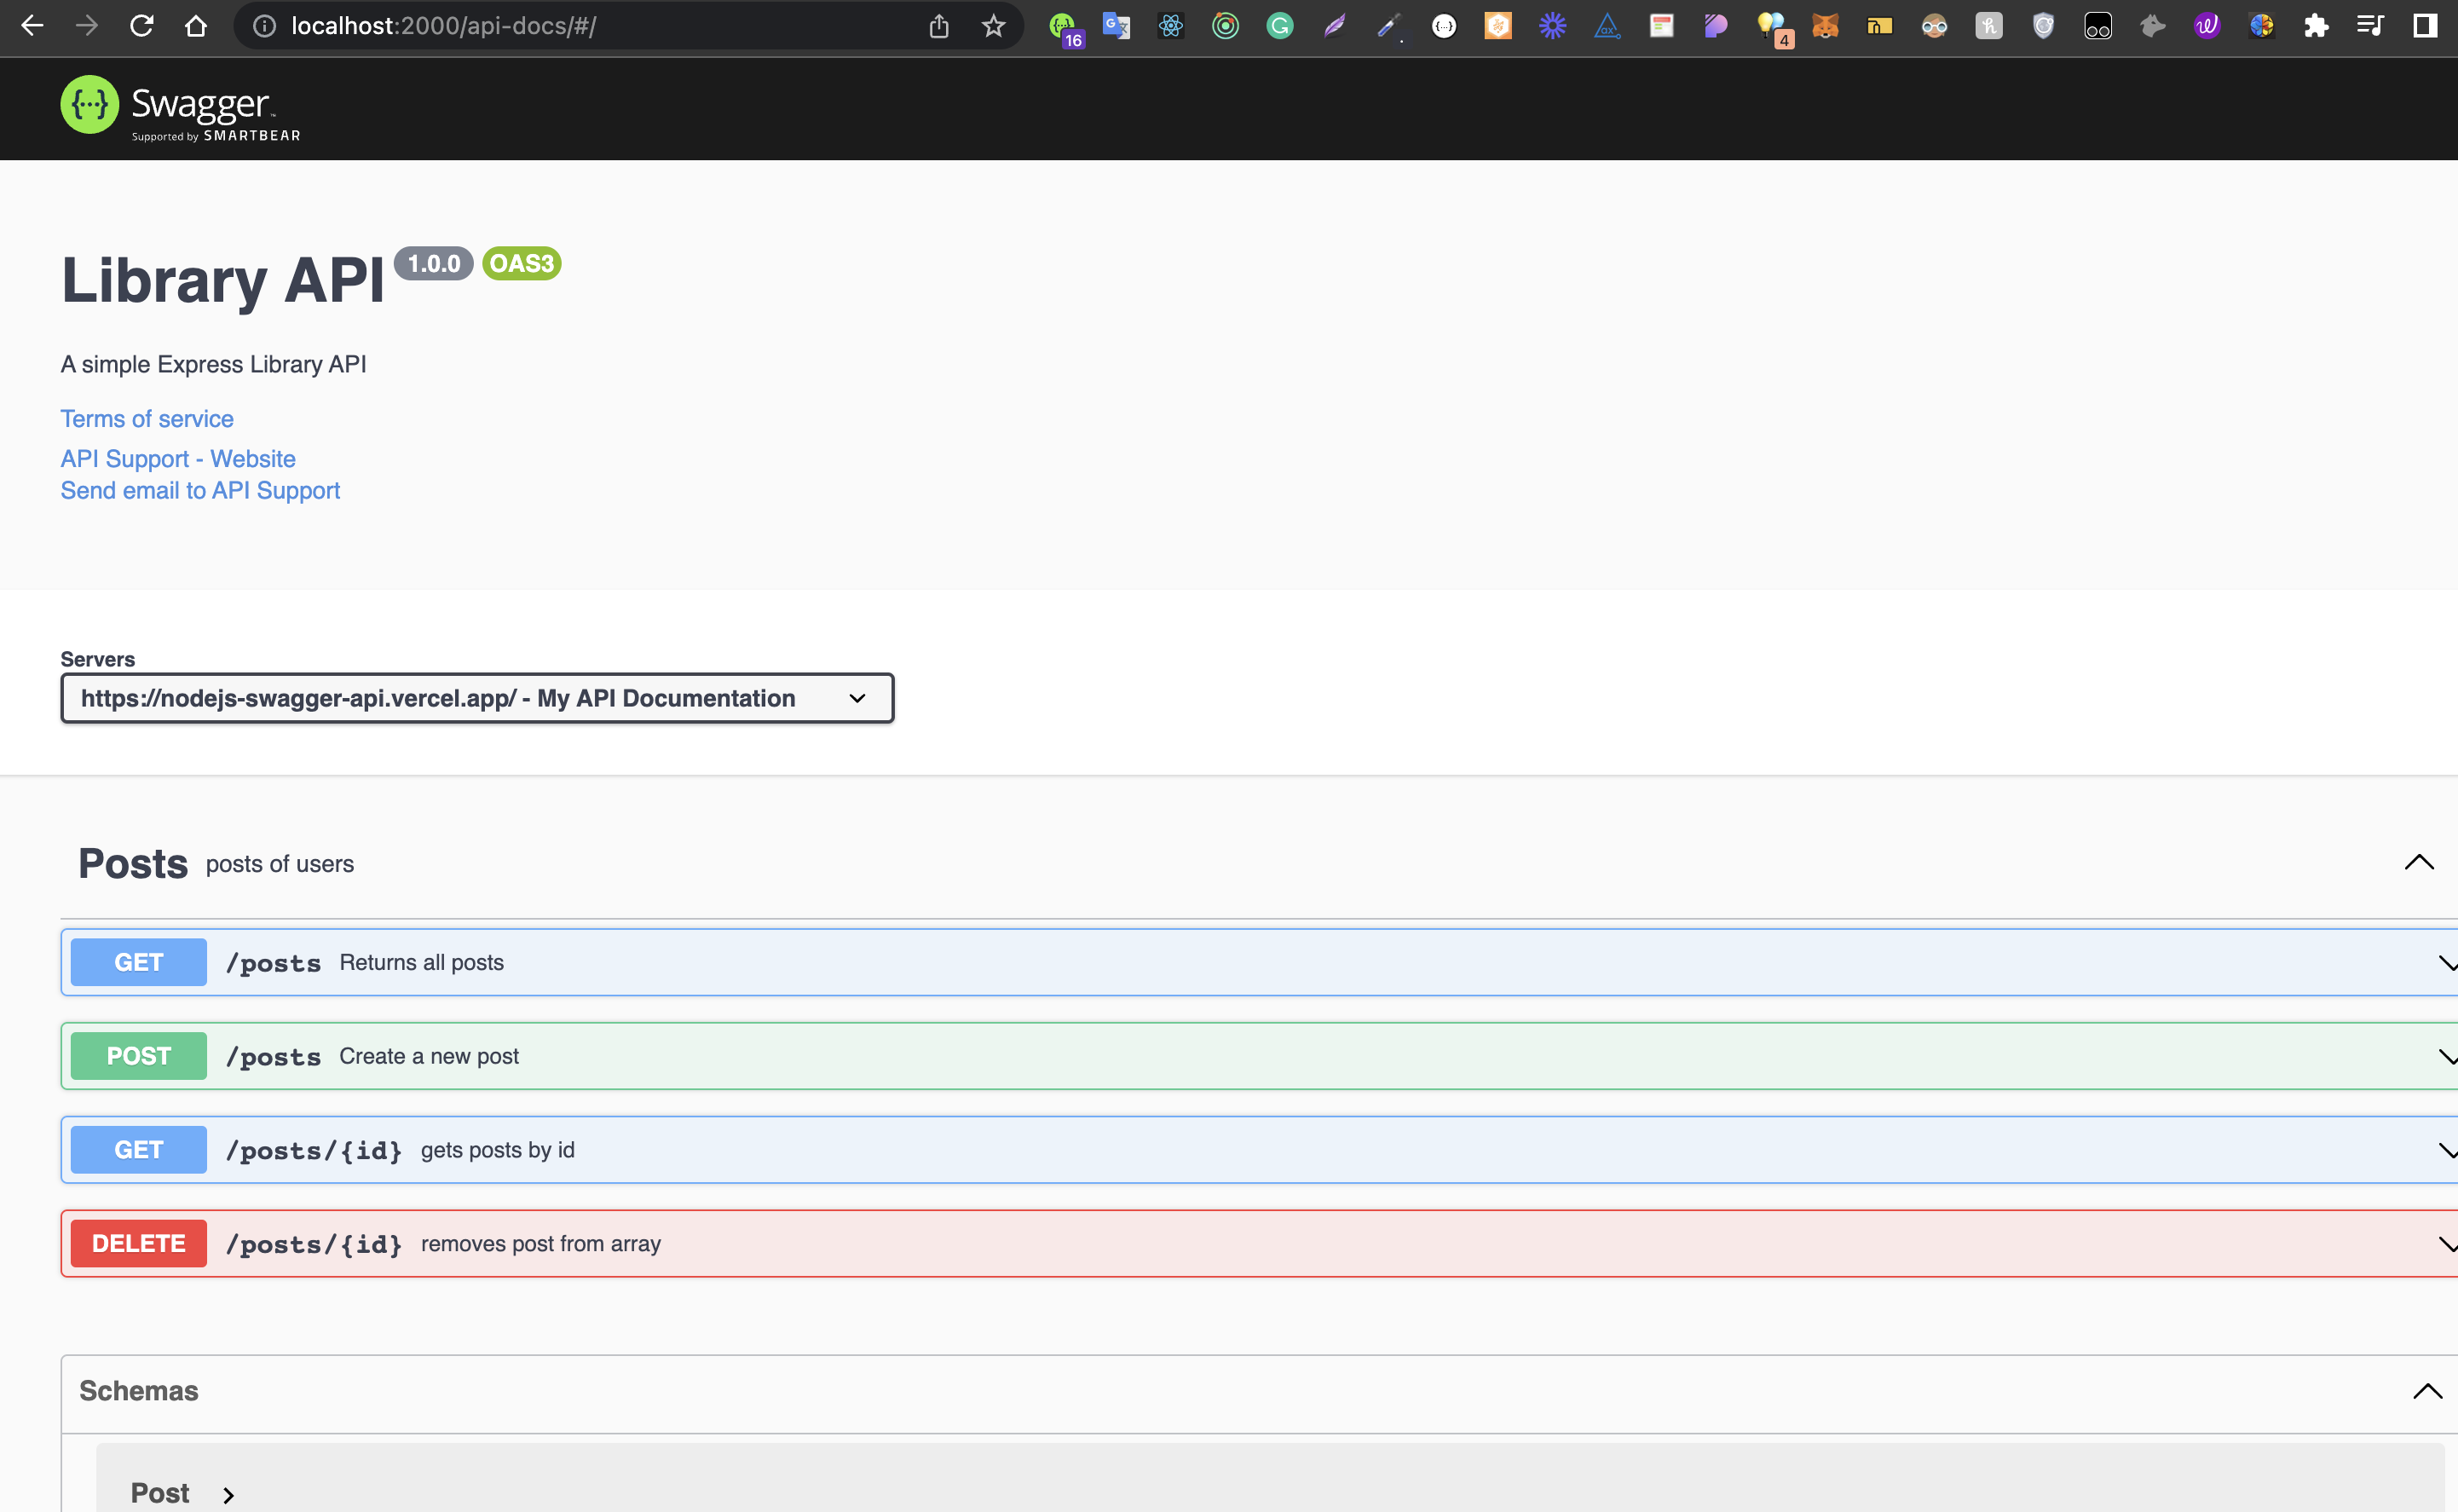Collapse the Posts section with chevron
Image resolution: width=2458 pixels, height=1512 pixels.
[x=2418, y=863]
